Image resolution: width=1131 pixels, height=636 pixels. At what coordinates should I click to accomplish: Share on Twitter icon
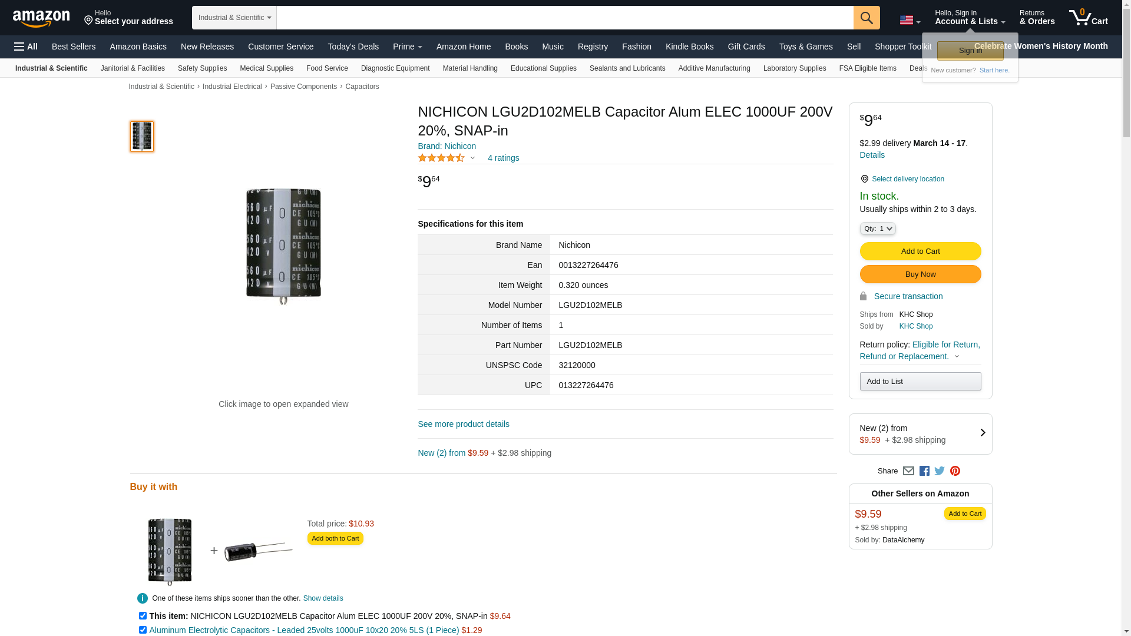[x=940, y=471]
